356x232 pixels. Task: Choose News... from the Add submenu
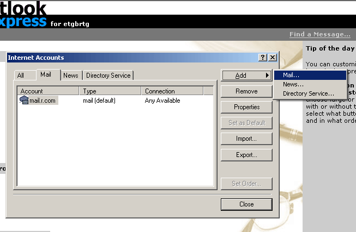click(310, 84)
